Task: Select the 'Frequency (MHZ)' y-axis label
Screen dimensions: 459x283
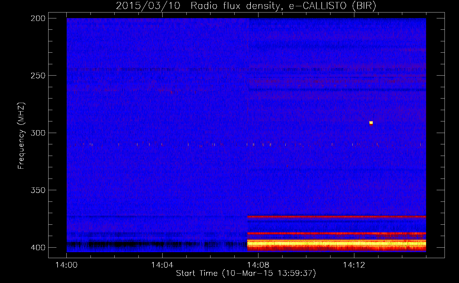Action: tap(21, 136)
